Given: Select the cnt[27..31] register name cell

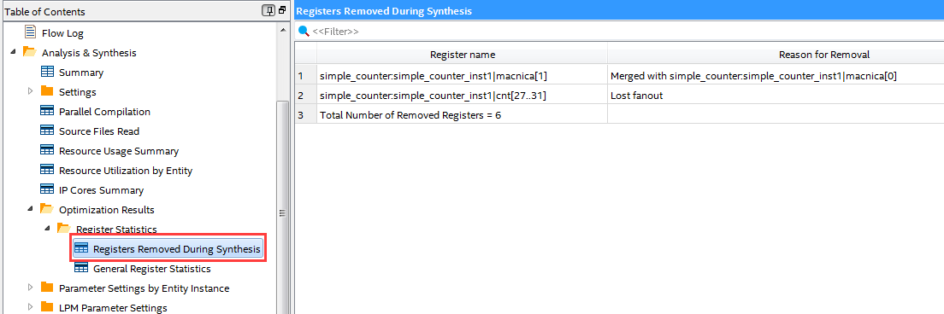Looking at the screenshot, I should click(463, 96).
